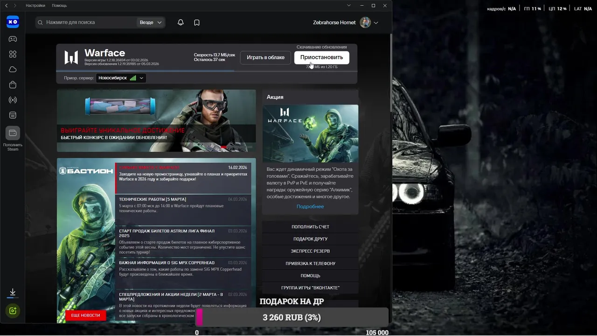Image resolution: width=597 pixels, height=336 pixels.
Task: Open the bookmarks icon
Action: pos(197,22)
